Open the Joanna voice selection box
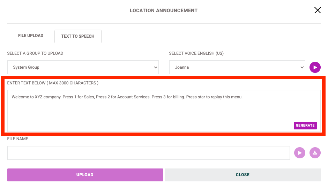Screen dimensions: 328x188 point(237,67)
